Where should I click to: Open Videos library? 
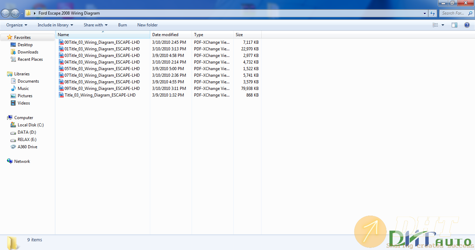click(x=24, y=103)
